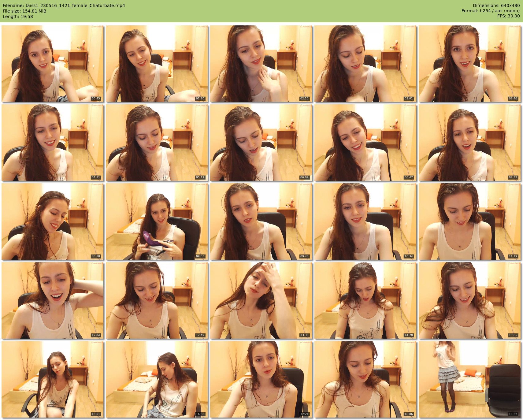Viewport: 523px width, 420px height.
Task: Select the thumbnail timestamped 17:21
Action: 261,379
